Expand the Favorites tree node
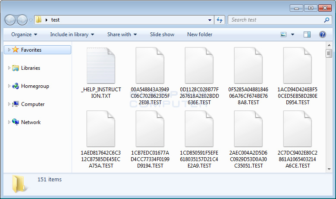The height and width of the screenshot is (199, 336). point(9,50)
